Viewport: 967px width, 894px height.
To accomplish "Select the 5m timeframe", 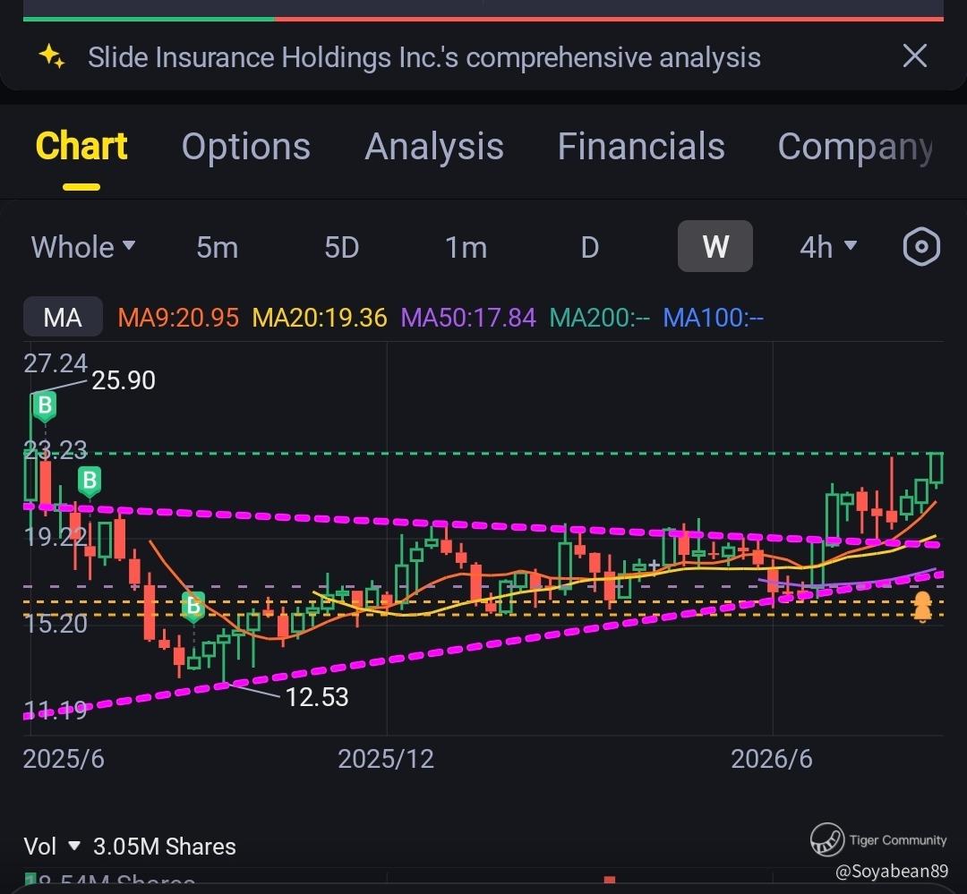I will pyautogui.click(x=217, y=247).
